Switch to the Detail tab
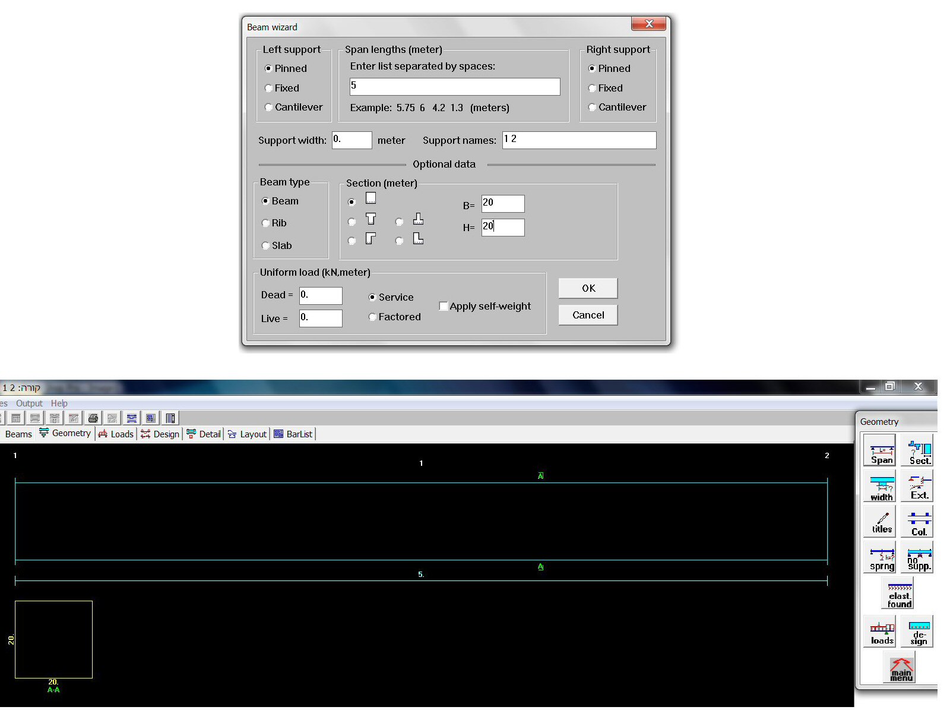Screen dimensions: 950x713 click(x=203, y=434)
